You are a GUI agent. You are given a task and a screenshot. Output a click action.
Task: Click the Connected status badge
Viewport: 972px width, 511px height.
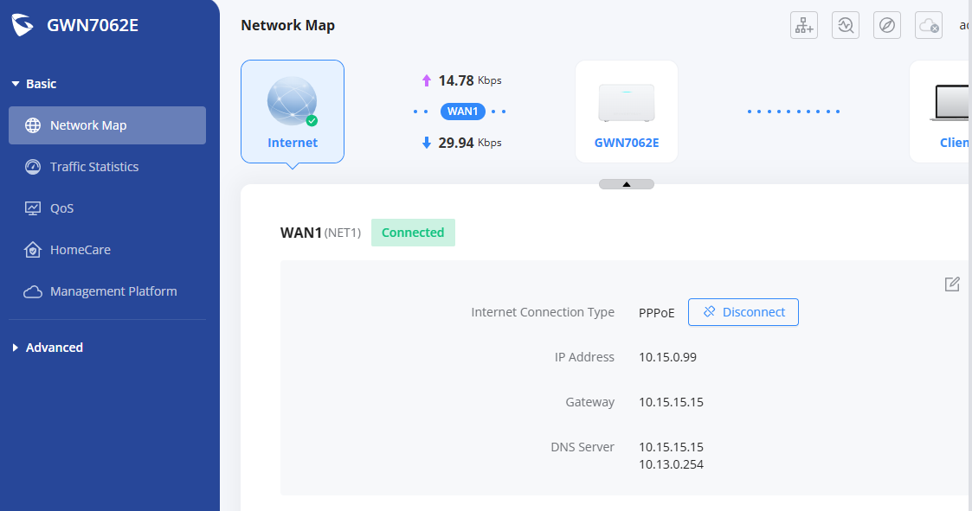[413, 233]
